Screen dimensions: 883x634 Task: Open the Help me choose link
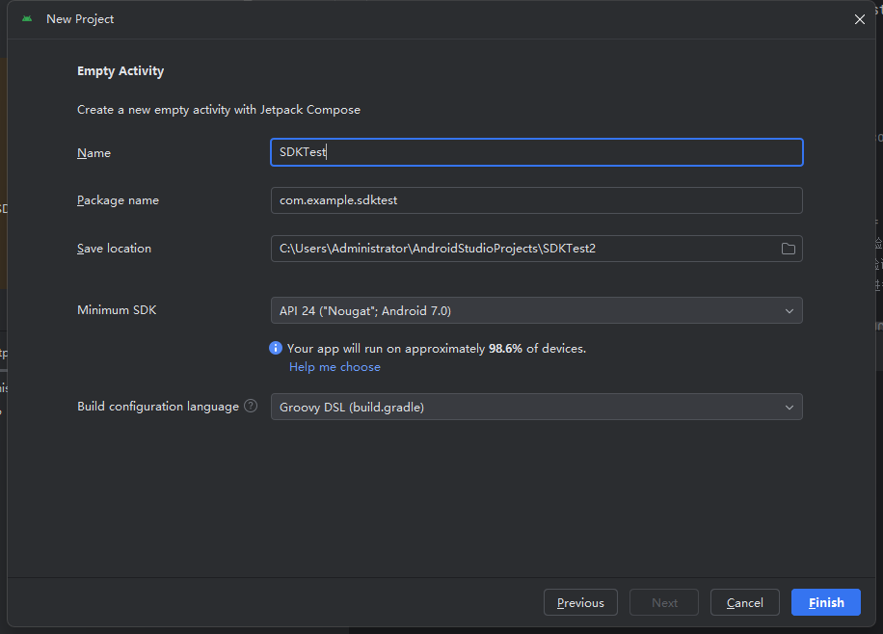coord(334,367)
